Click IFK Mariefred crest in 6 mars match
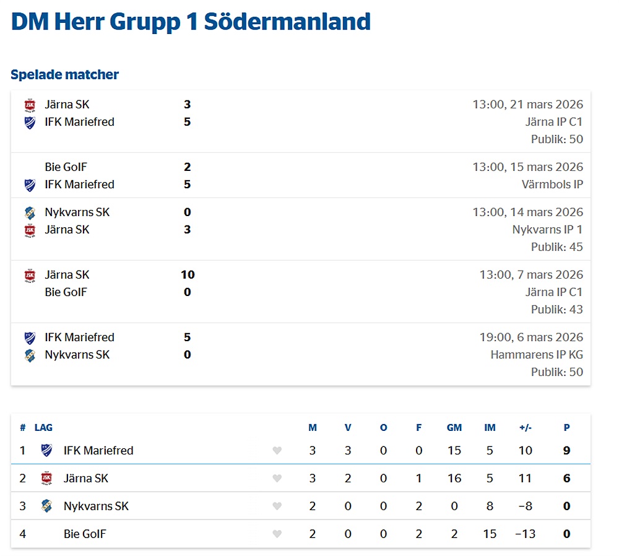 coord(30,337)
